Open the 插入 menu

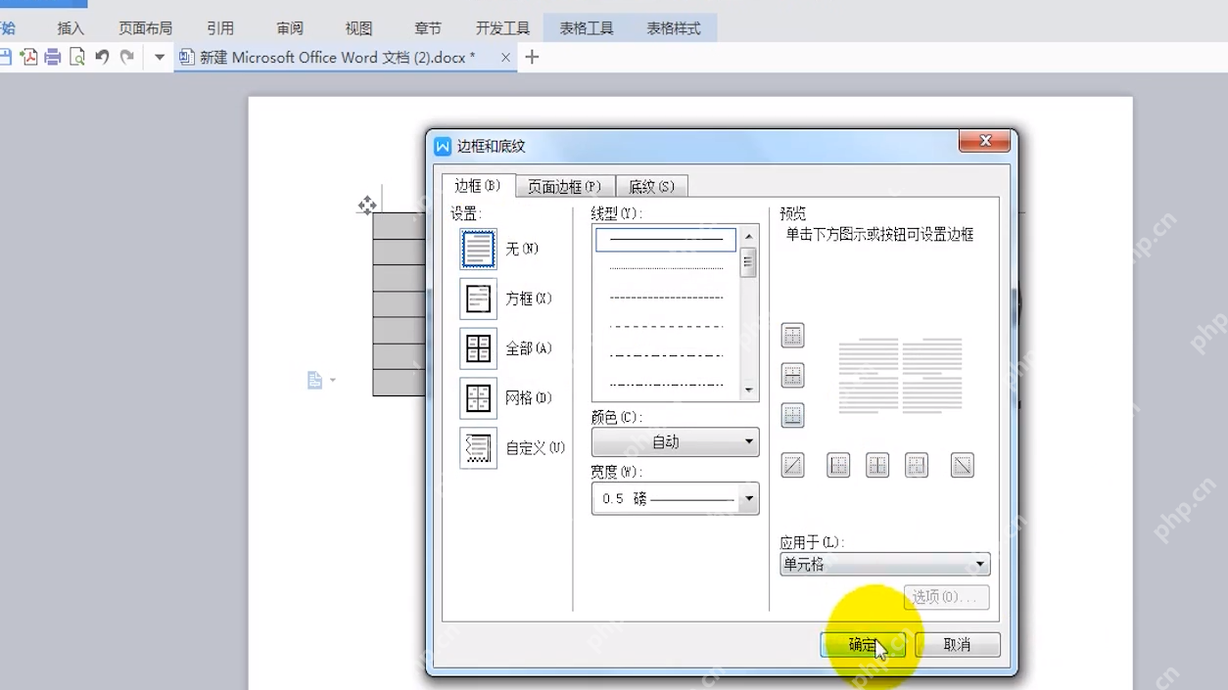(71, 28)
